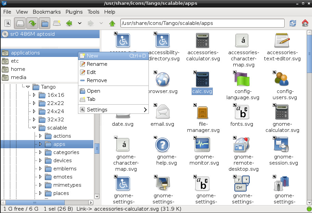Go up with the green up arrow

(112, 24)
